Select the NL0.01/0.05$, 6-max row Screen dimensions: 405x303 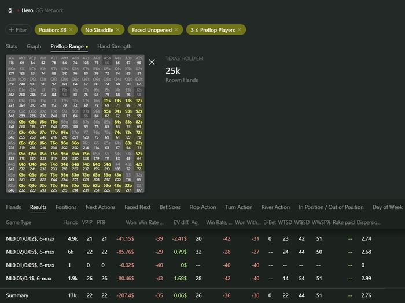pyautogui.click(x=203, y=265)
